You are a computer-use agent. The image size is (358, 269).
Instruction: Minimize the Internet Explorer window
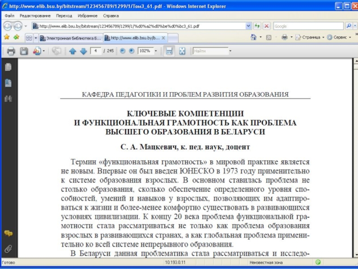pyautogui.click(x=339, y=6)
